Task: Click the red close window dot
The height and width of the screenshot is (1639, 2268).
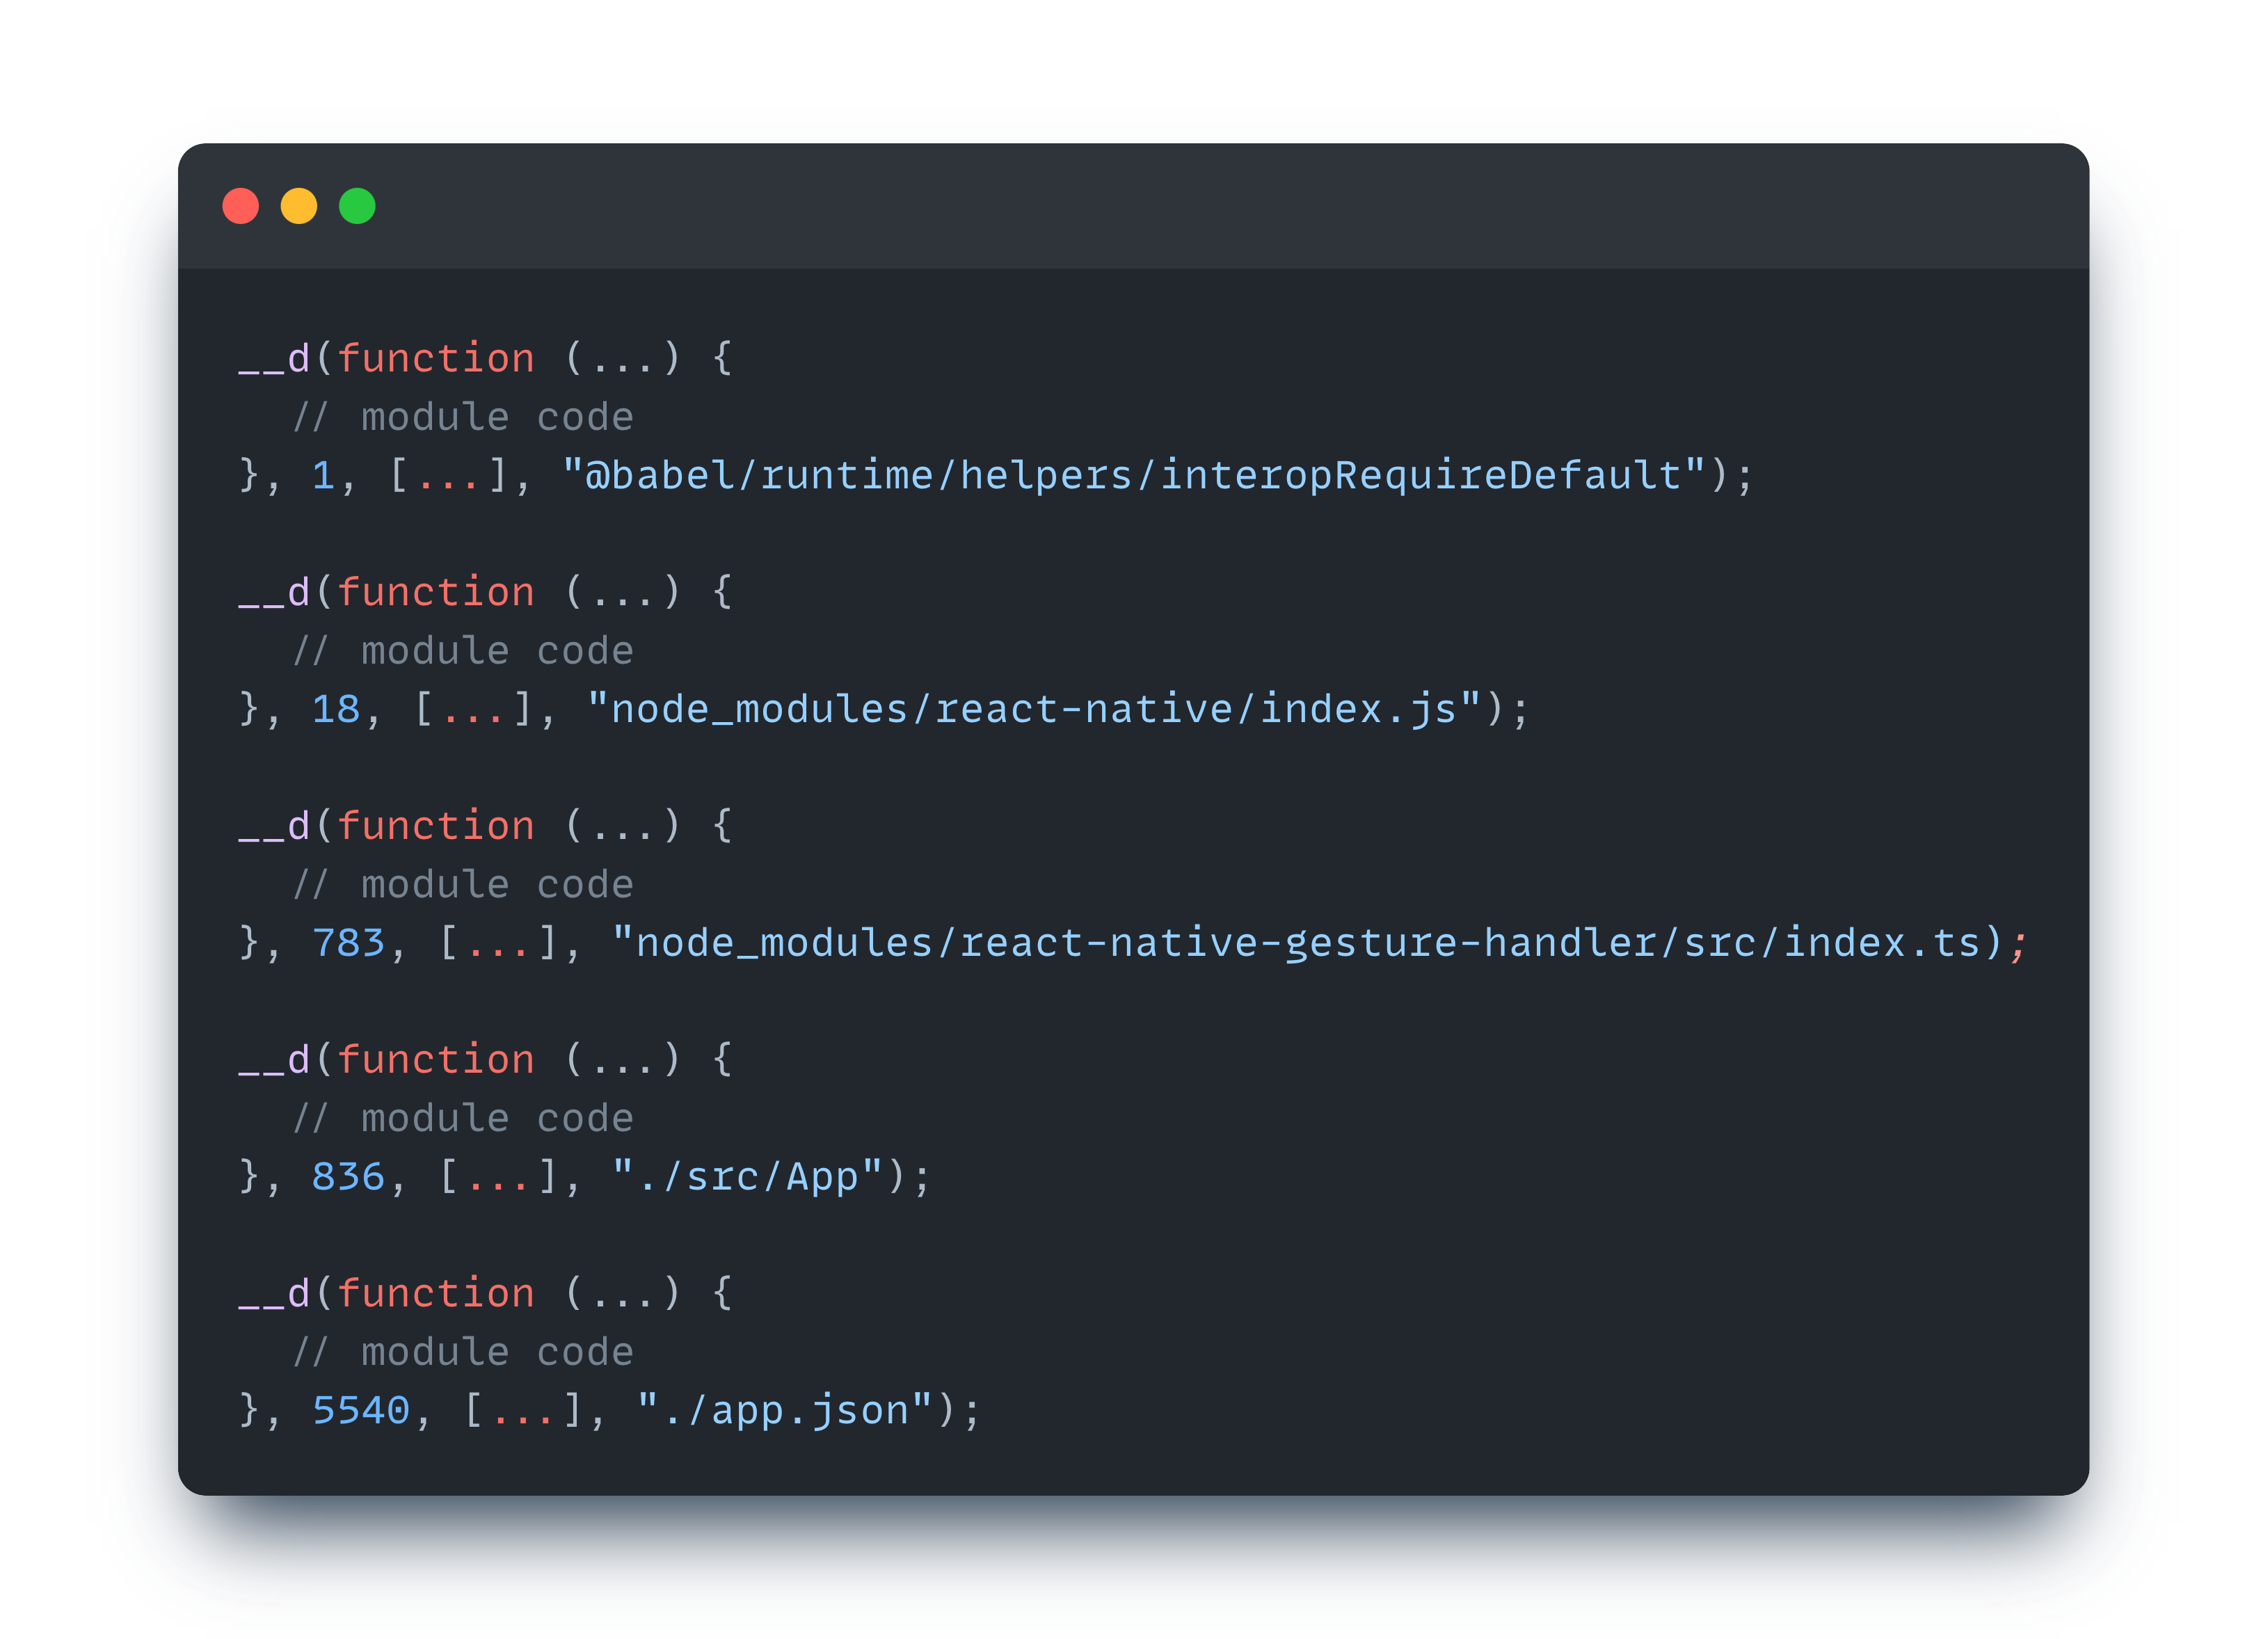Action: click(240, 206)
